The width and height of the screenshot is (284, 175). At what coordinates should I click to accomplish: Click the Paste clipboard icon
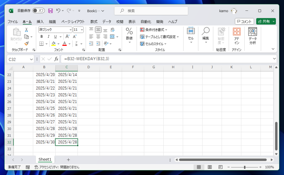tap(17, 32)
